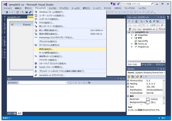
Task: Click Show All Files icon in Solution Explorer
Action: click(157, 21)
